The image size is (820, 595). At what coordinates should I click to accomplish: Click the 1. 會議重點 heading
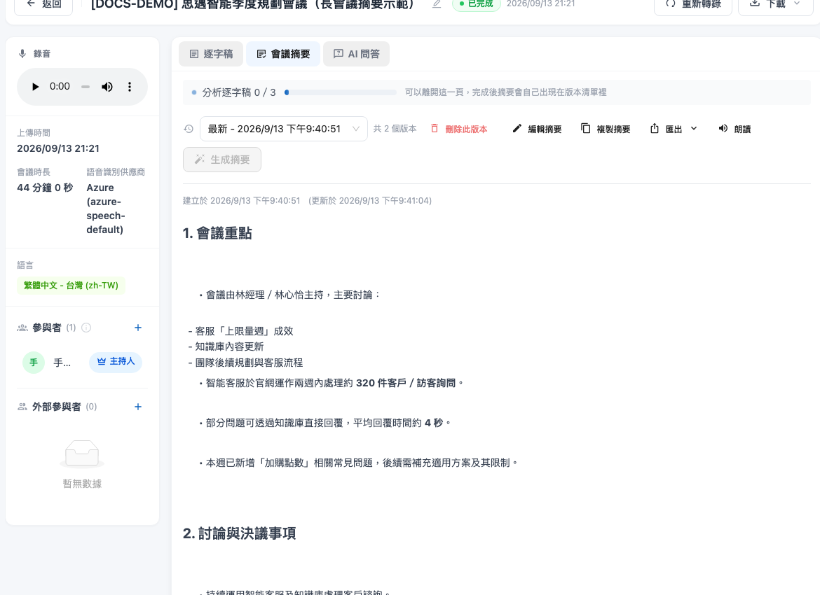pyautogui.click(x=217, y=233)
